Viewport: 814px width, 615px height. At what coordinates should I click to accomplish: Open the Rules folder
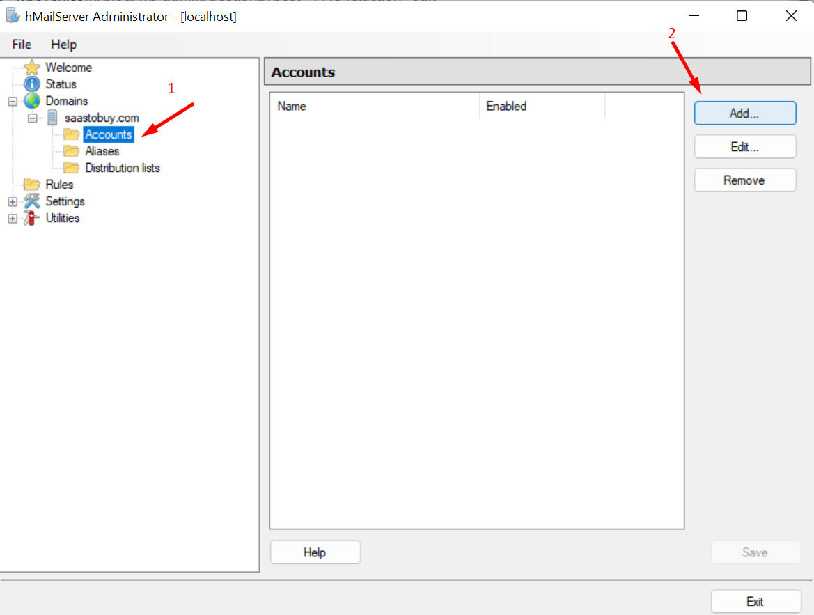(32, 184)
